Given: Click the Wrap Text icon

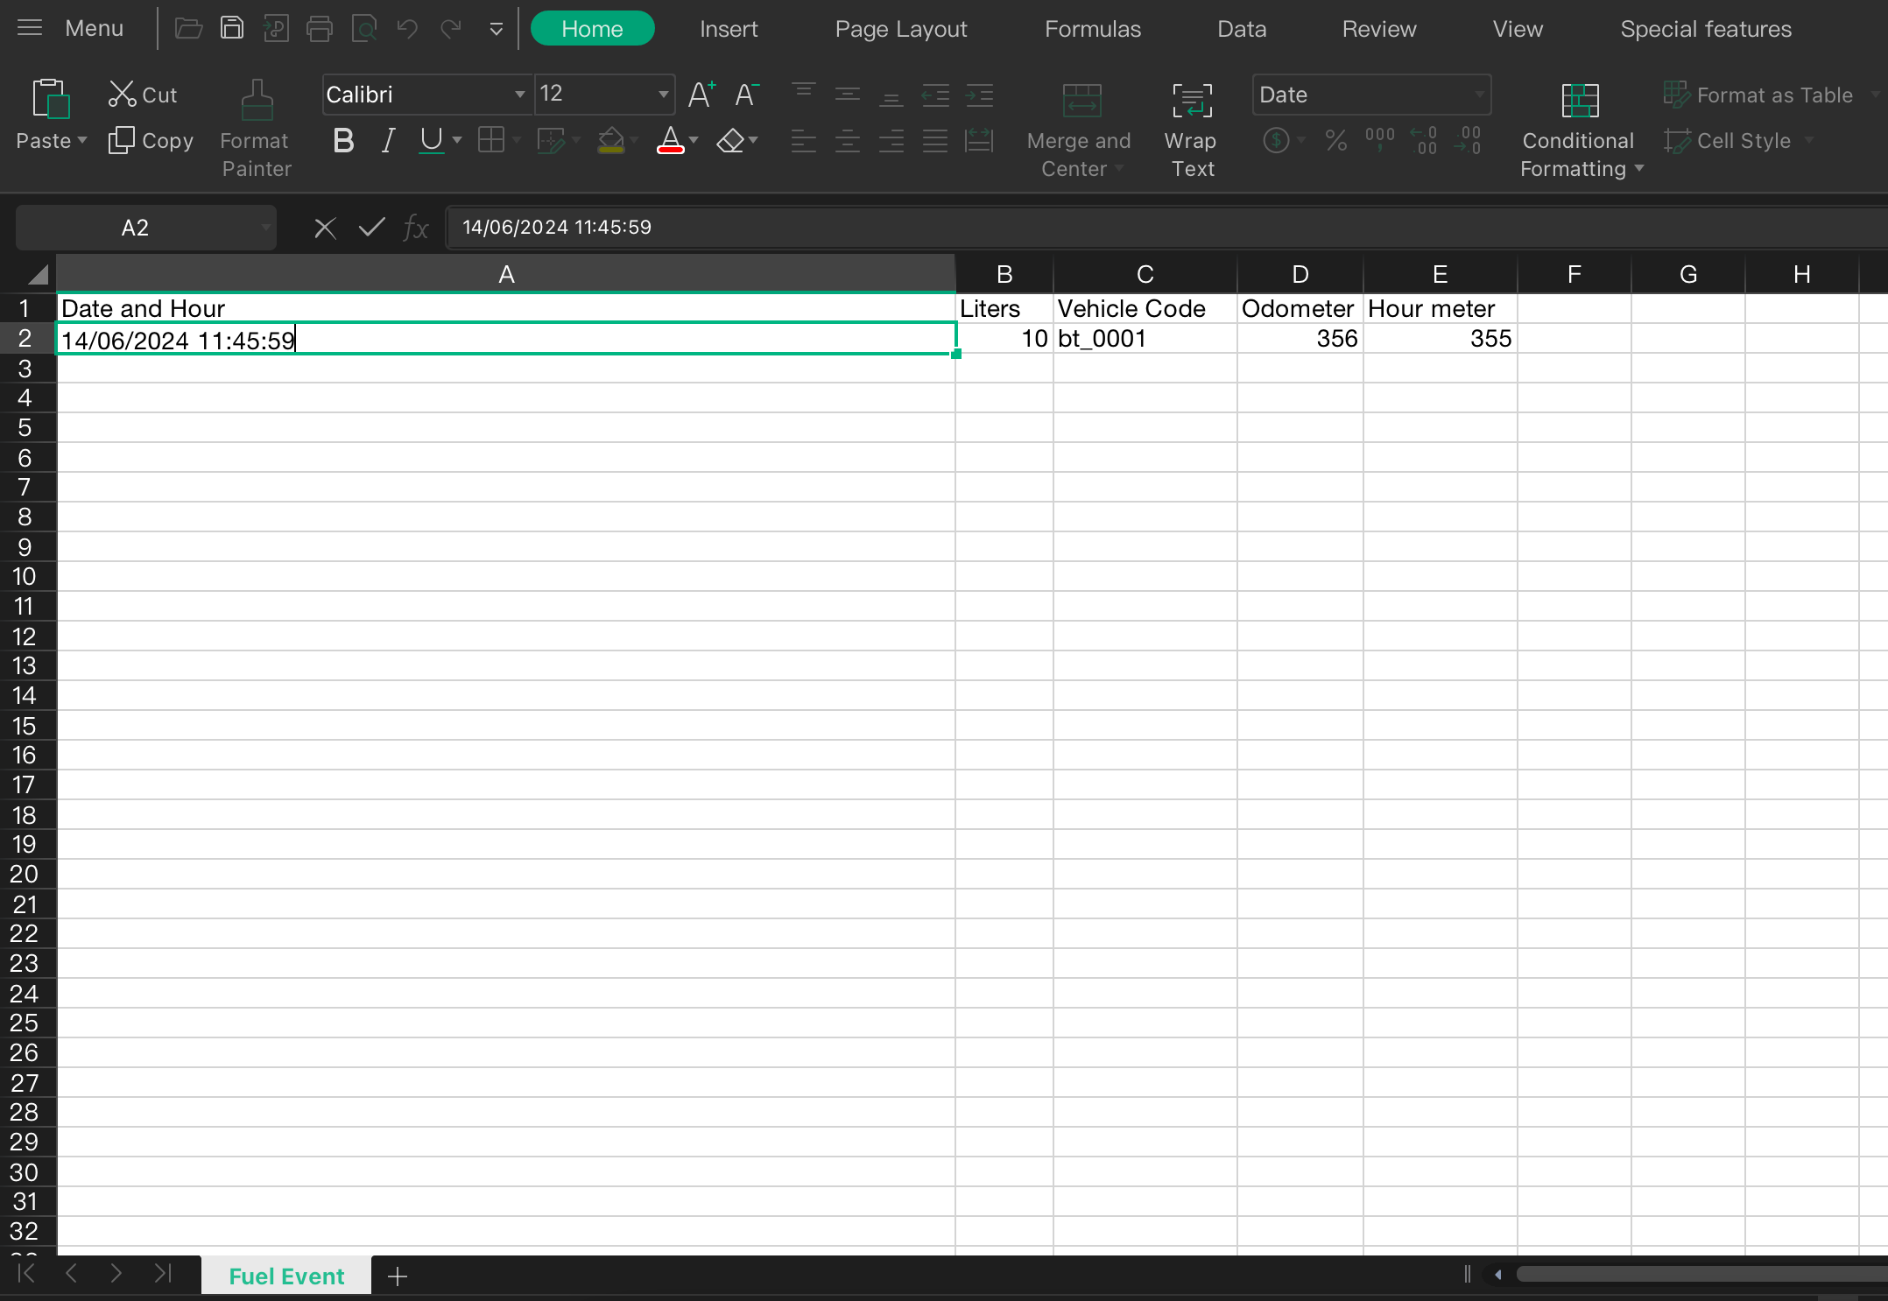Looking at the screenshot, I should [1192, 102].
